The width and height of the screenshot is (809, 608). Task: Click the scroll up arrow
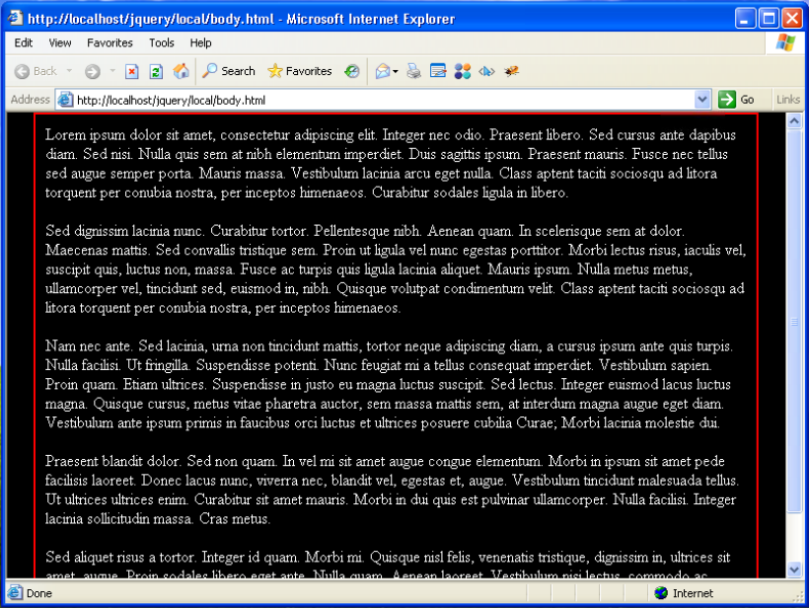tap(794, 120)
